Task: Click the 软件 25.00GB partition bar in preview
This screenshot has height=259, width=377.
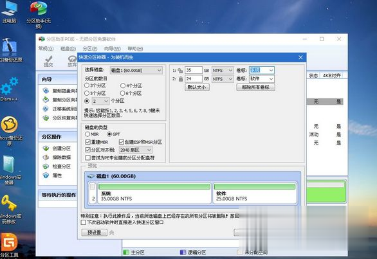Action: (255, 193)
